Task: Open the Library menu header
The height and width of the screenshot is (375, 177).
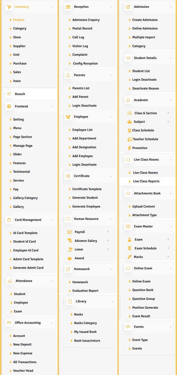Action: (81, 301)
